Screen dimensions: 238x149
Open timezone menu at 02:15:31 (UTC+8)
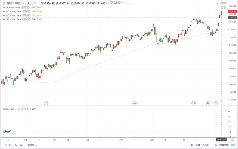200,145
